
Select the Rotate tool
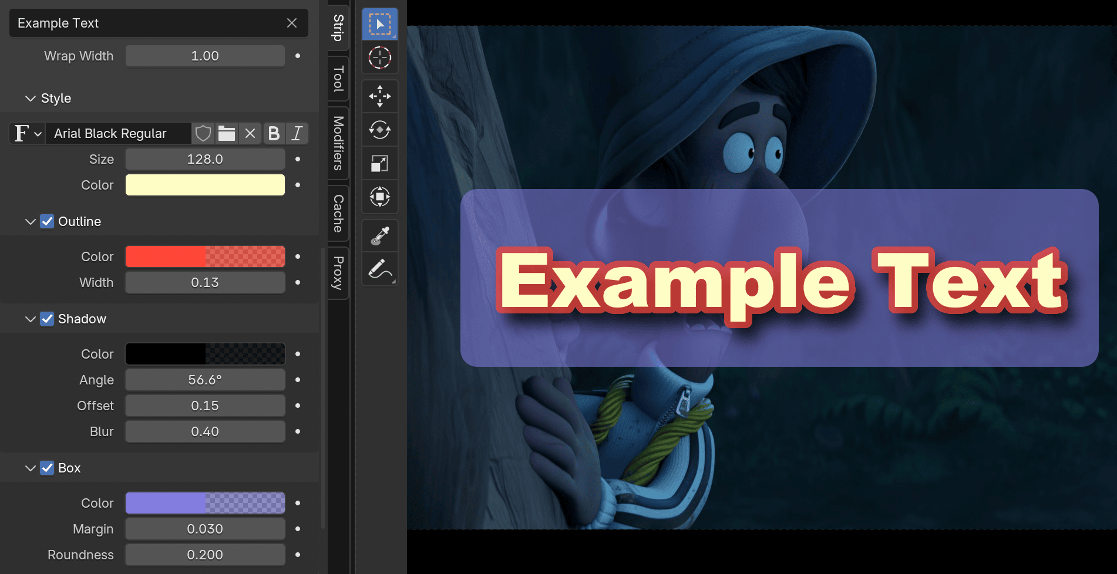(380, 130)
